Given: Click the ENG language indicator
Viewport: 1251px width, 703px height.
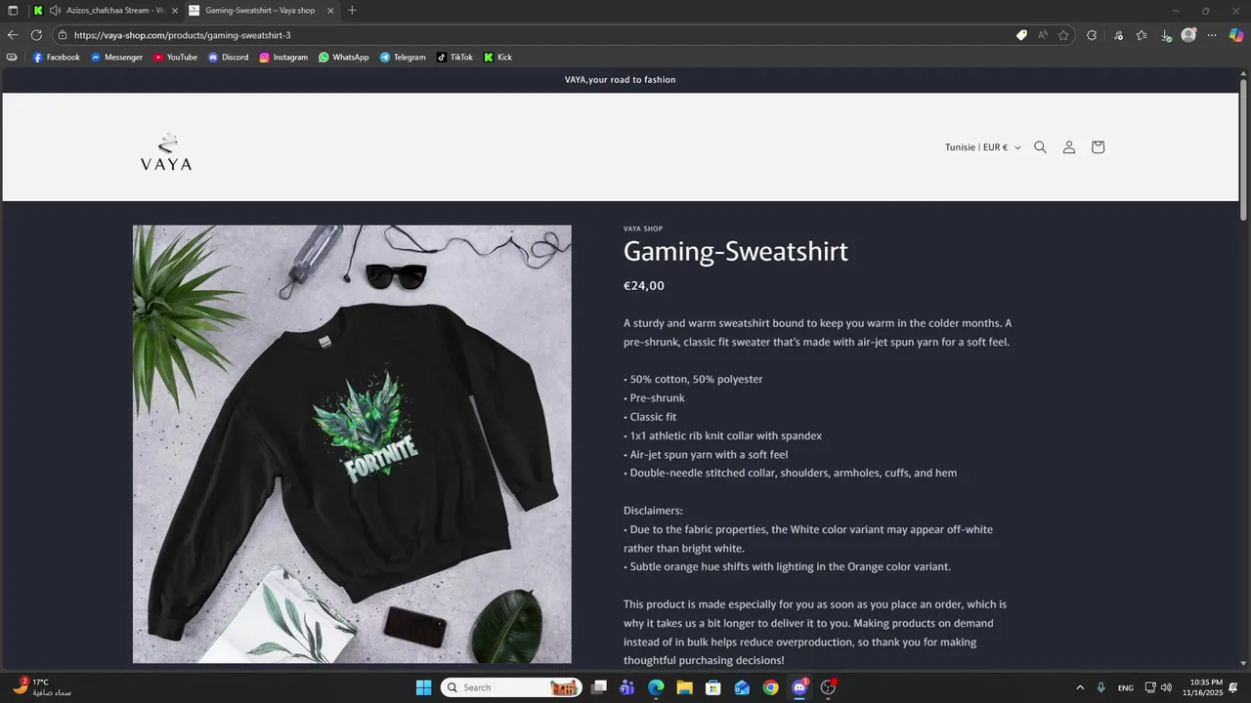Looking at the screenshot, I should point(1126,688).
